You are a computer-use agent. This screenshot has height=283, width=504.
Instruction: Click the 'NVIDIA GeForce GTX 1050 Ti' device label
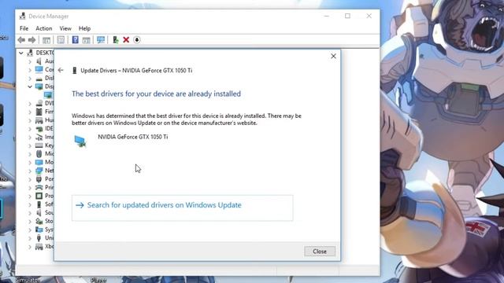[x=133, y=137]
